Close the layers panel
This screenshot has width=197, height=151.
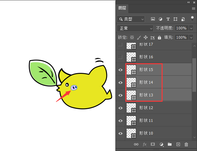pos(194,2)
